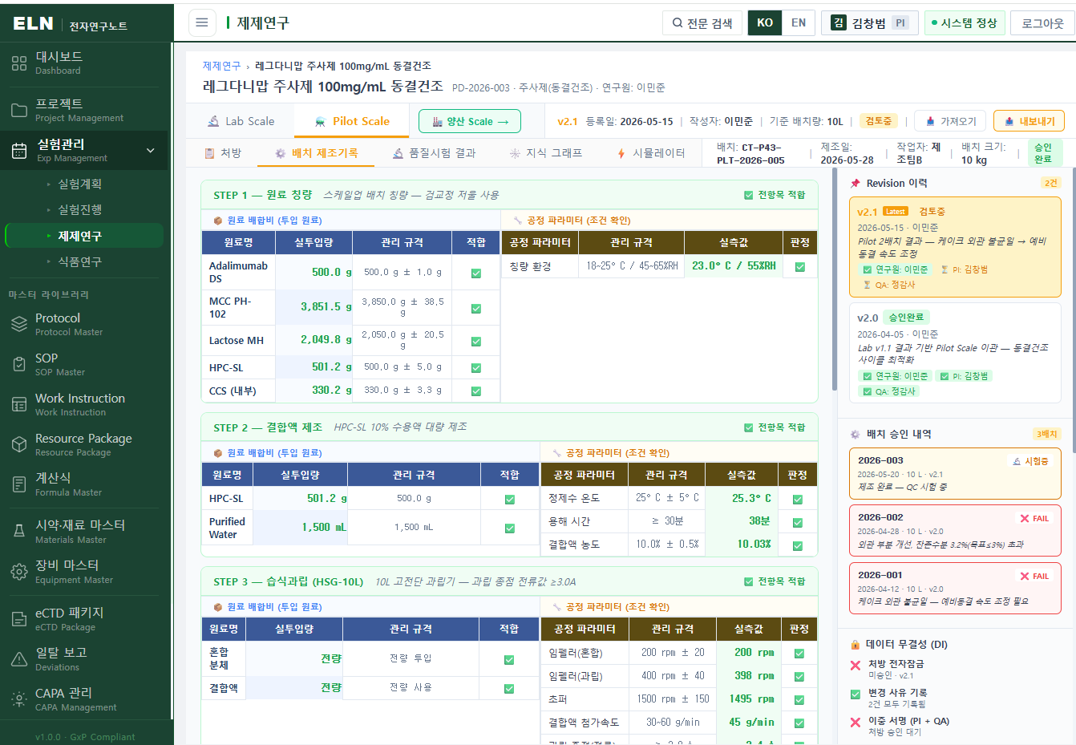Toggle the 변경 사유 기록 checkbox
Screen dimensions: 1076x745
tap(856, 694)
